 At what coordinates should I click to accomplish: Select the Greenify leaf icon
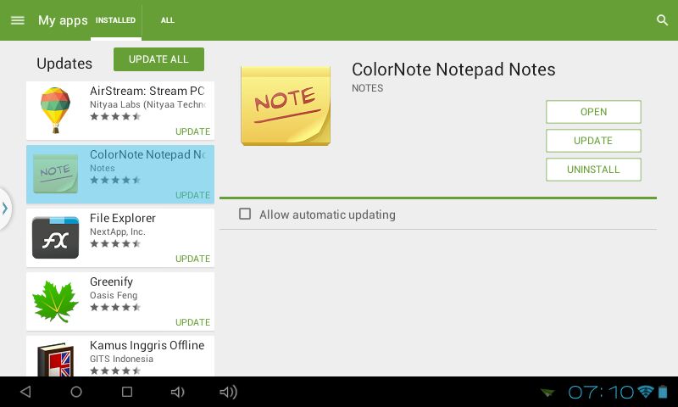55,302
